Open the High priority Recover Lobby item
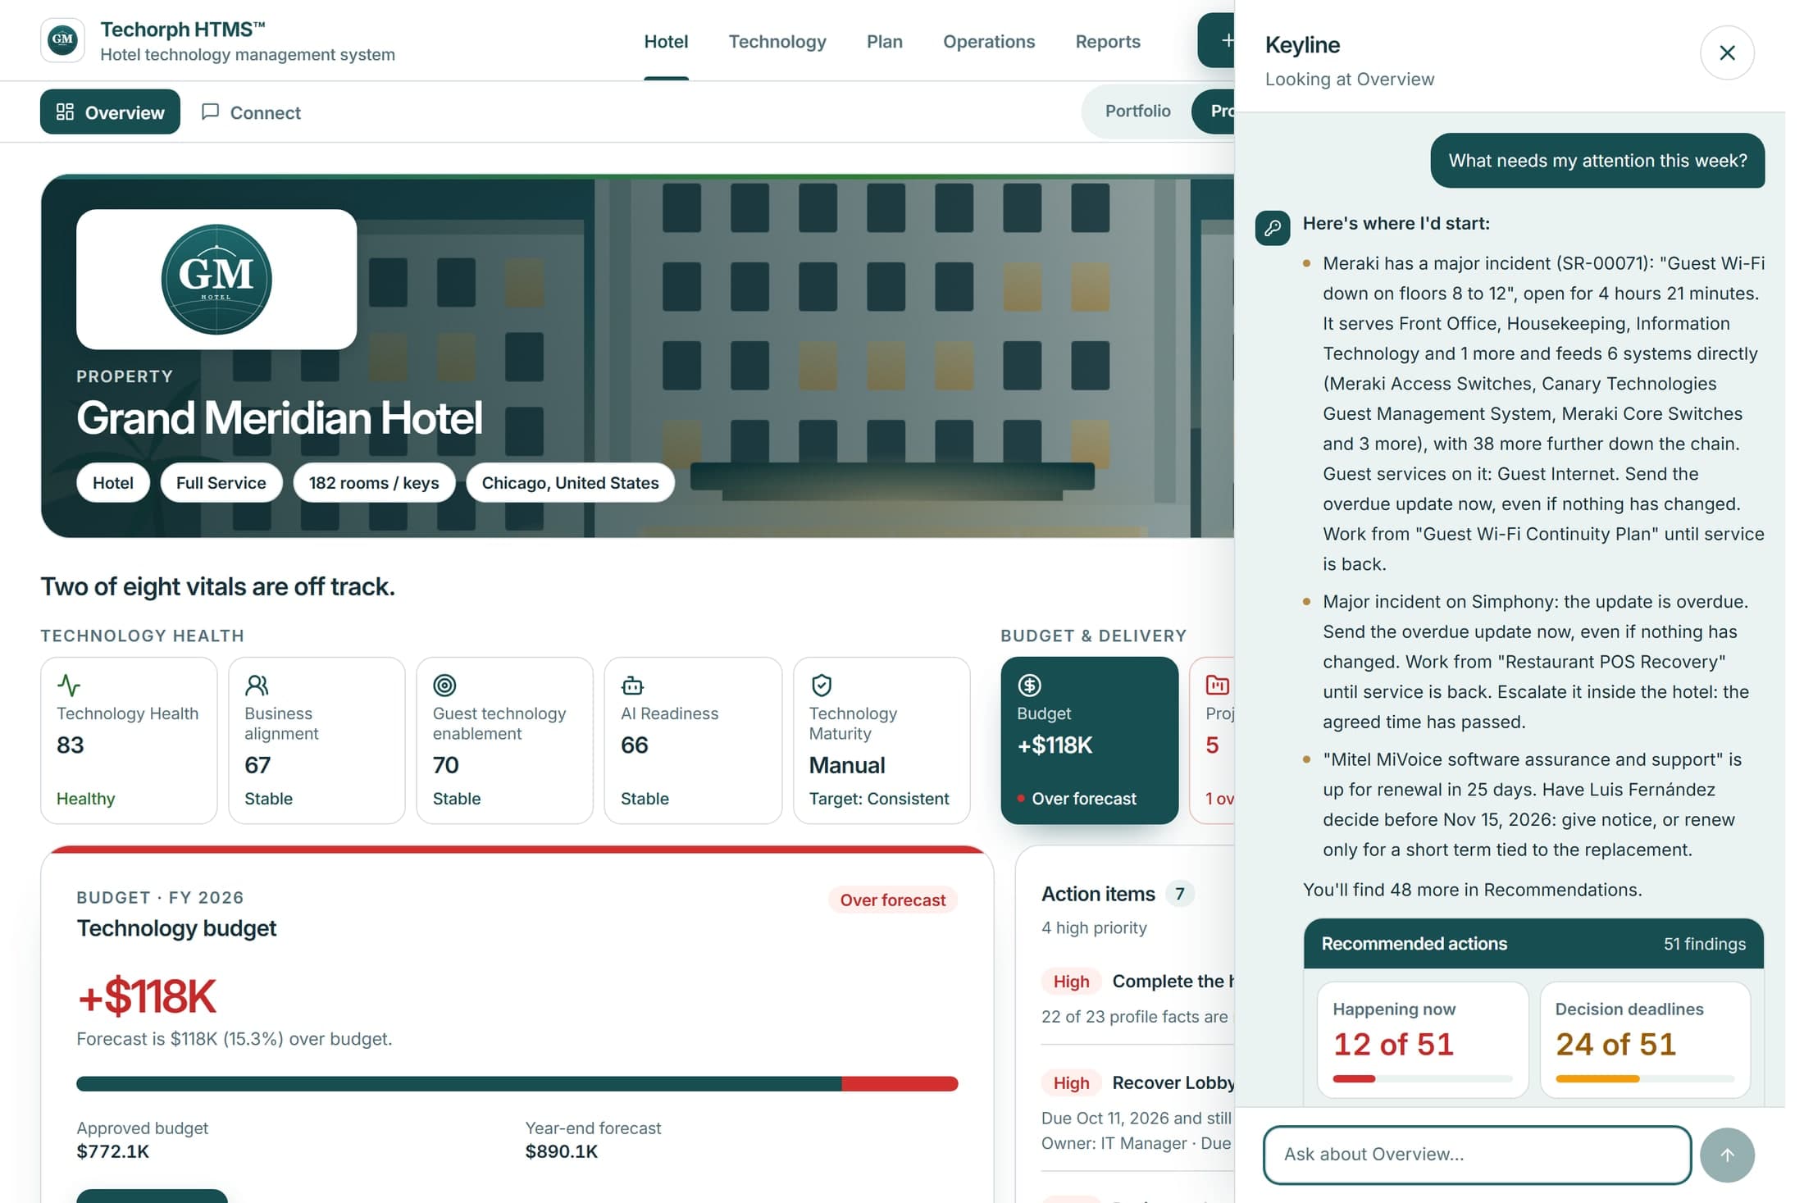This screenshot has height=1203, width=1804. pos(1137,1113)
